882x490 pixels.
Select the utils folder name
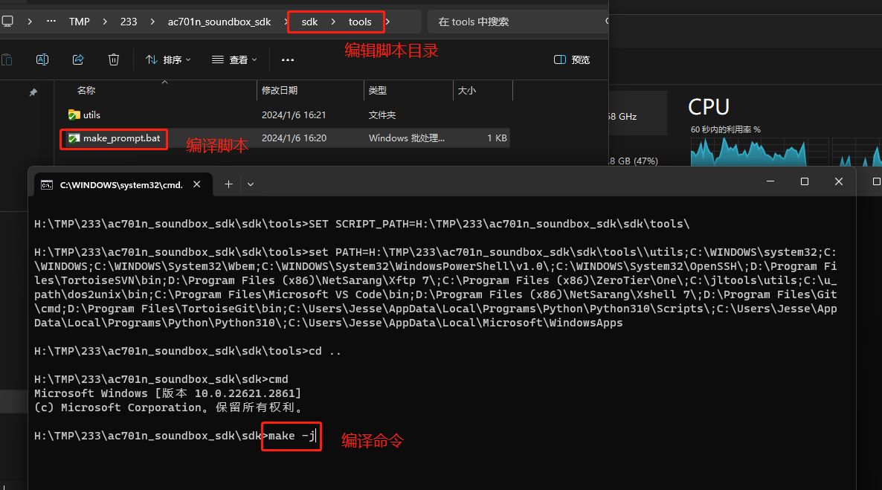pos(91,115)
